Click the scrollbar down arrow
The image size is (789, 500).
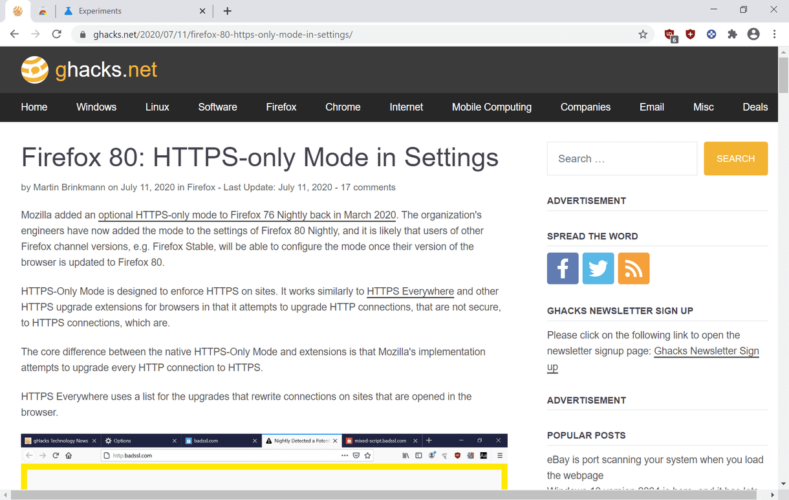[783, 485]
